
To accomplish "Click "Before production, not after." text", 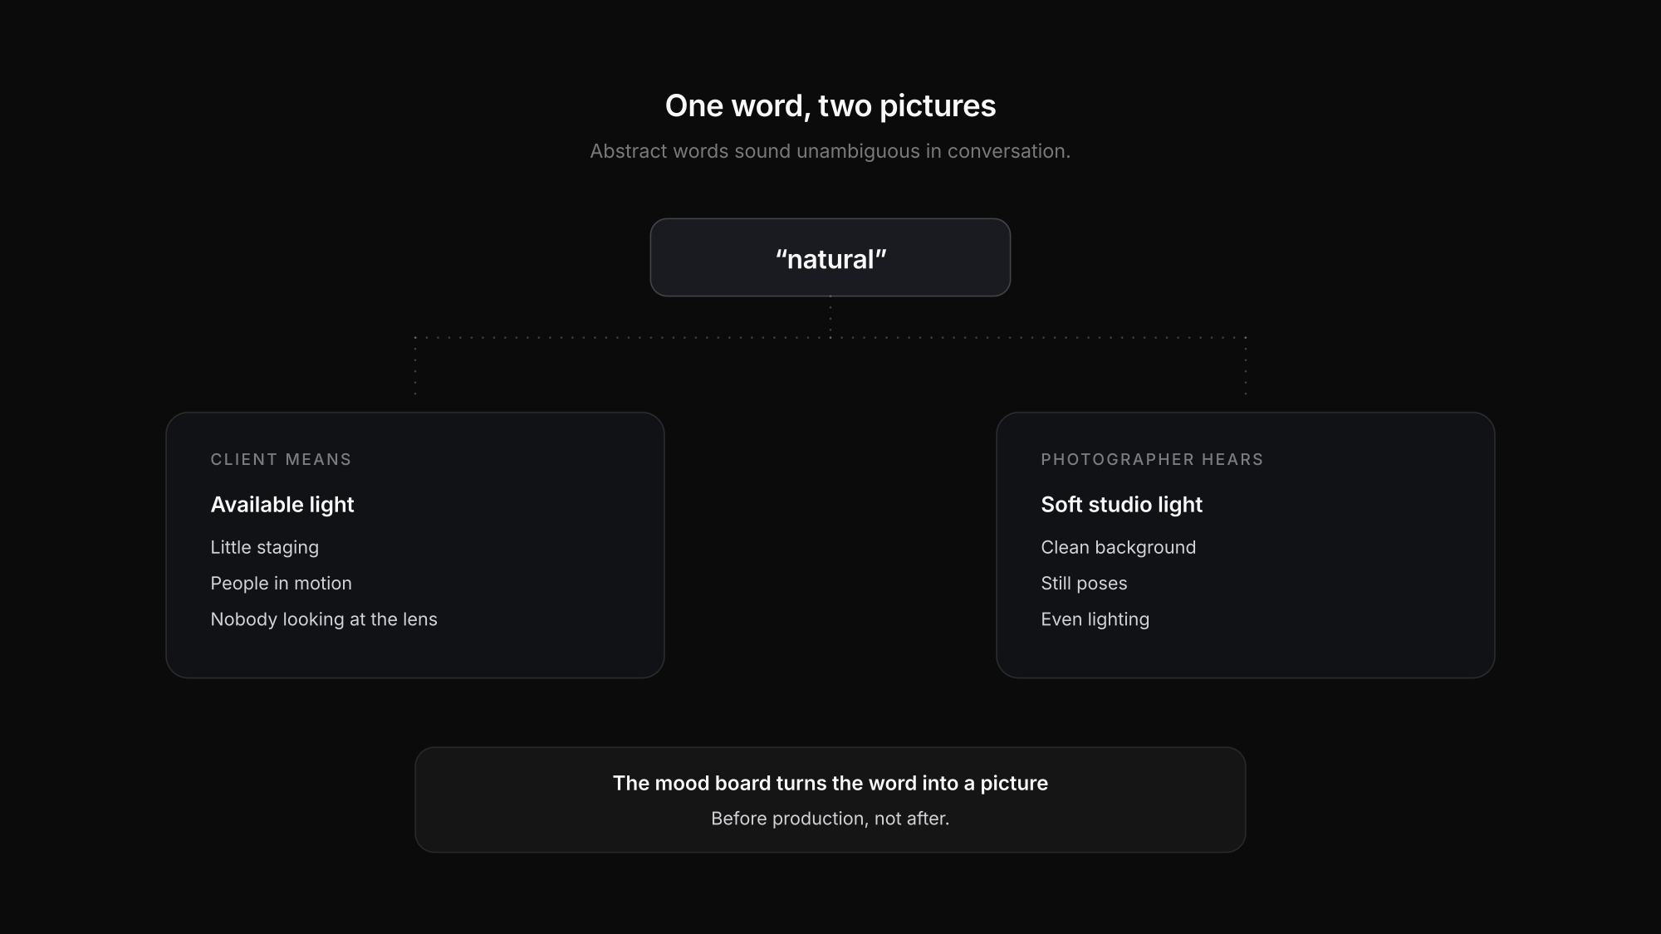I will tap(830, 819).
